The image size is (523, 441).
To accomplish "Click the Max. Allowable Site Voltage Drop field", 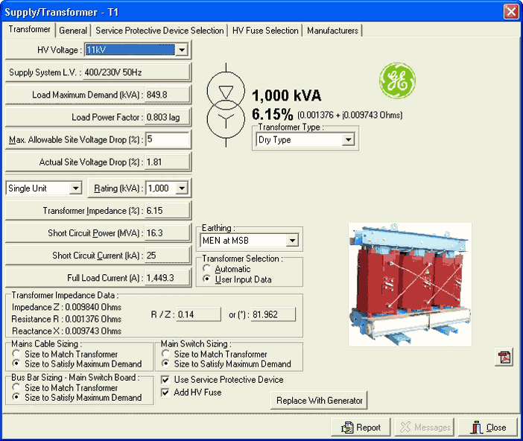I will [168, 139].
